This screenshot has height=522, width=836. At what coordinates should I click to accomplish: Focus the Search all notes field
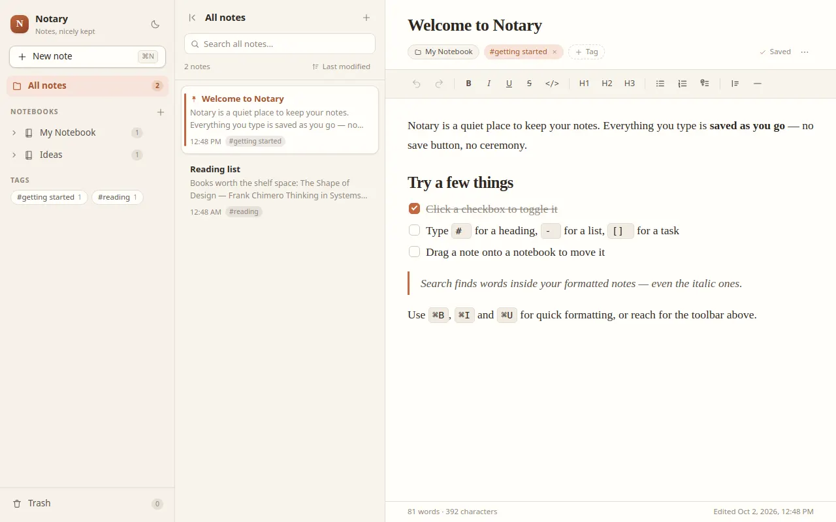tap(280, 44)
